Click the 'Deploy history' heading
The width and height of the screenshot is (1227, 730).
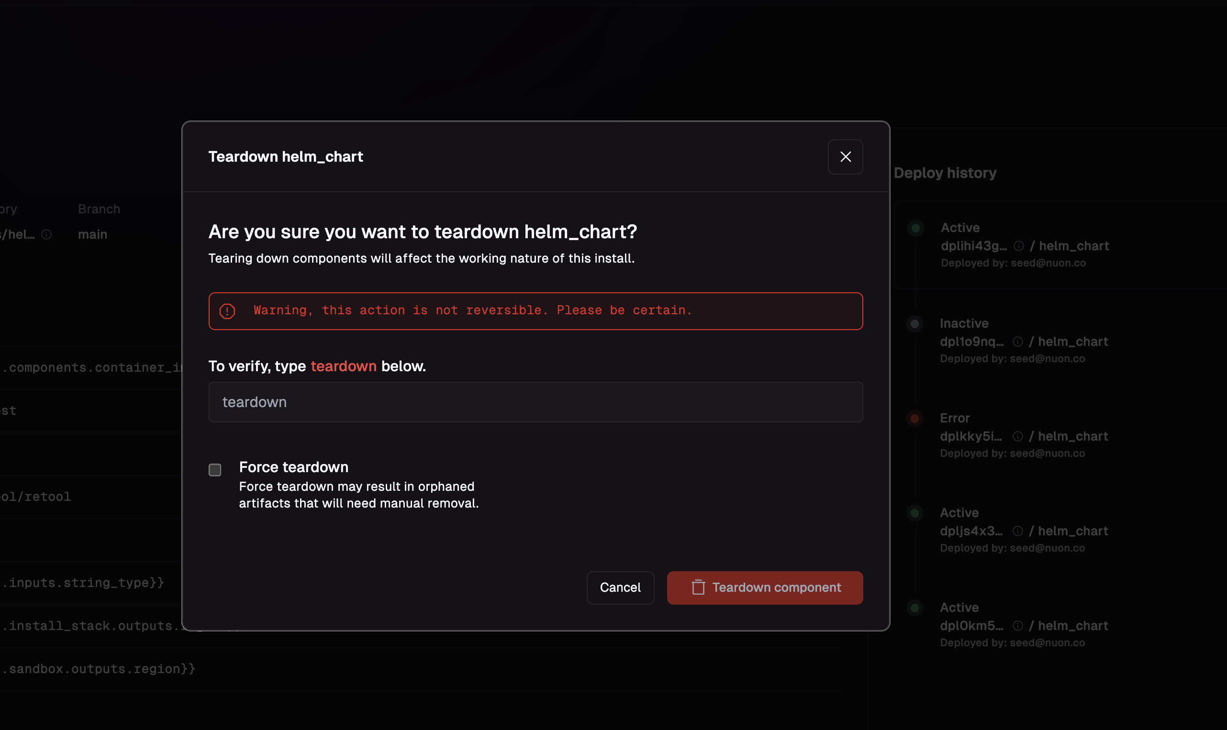(945, 173)
